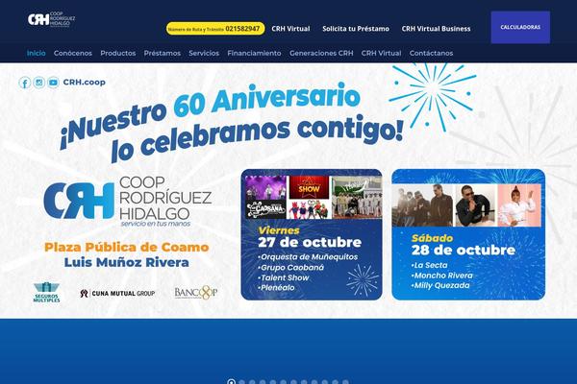Click the Viernes 27 de octubre card
Viewport: 577px width, 384px height.
tap(312, 234)
